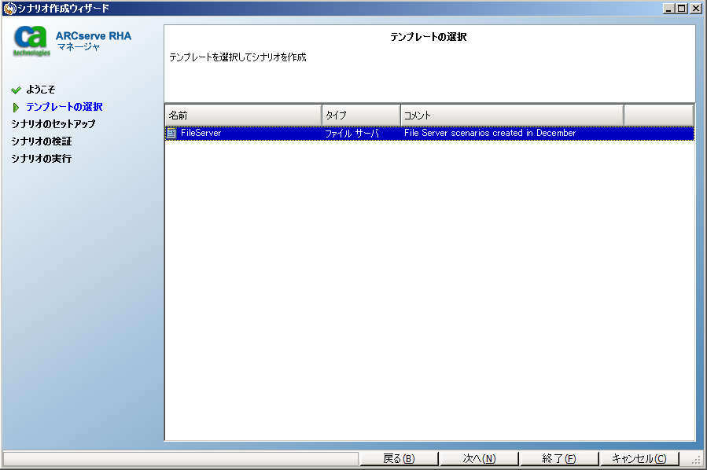Click the ファイル サーバ type cell
The image size is (707, 470).
point(352,134)
